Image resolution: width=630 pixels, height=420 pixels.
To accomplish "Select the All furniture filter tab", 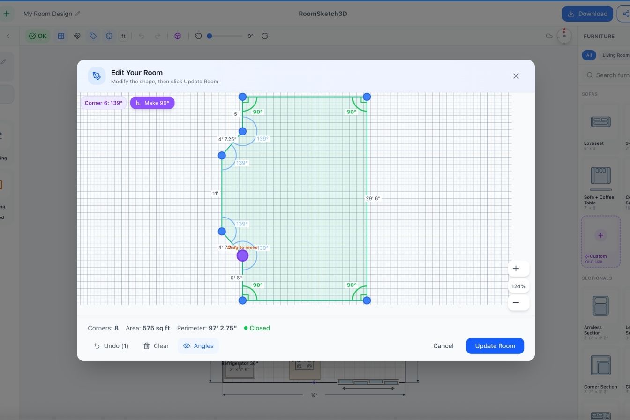I will point(589,55).
